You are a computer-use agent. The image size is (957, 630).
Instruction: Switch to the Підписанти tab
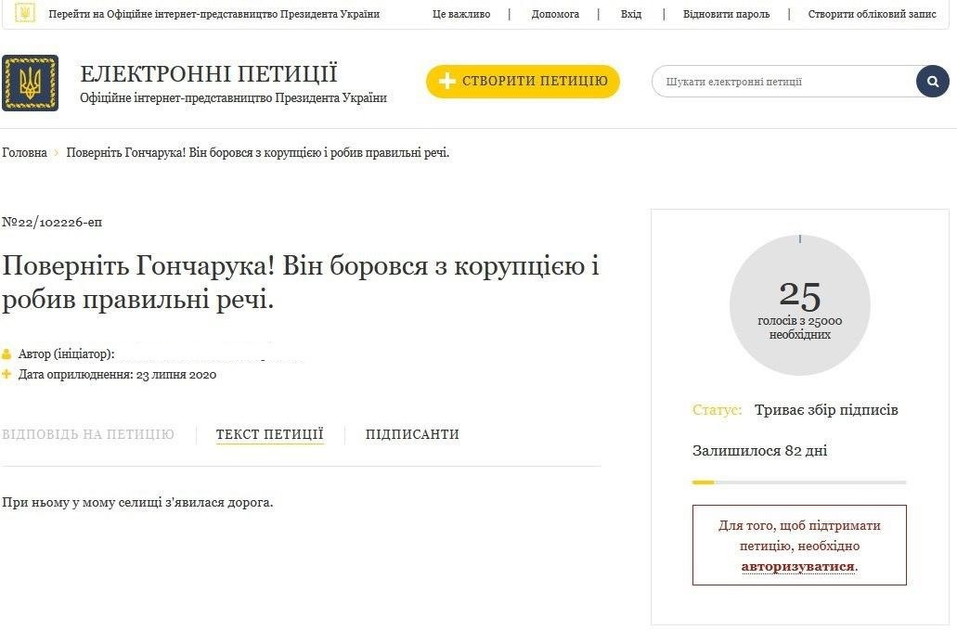(x=412, y=434)
